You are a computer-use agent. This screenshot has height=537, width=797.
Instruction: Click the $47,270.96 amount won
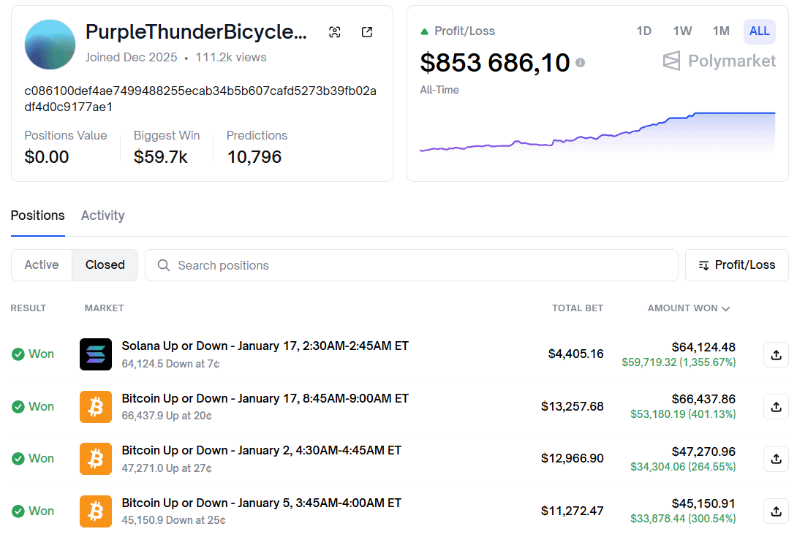click(703, 452)
